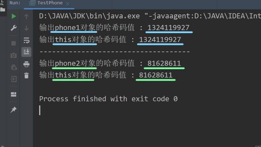This screenshot has width=261, height=147.
Task: Click the Up stack trace arrow
Action: coord(27,16)
